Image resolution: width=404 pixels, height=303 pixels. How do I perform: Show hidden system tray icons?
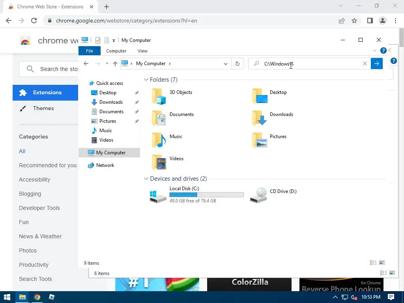[335, 297]
